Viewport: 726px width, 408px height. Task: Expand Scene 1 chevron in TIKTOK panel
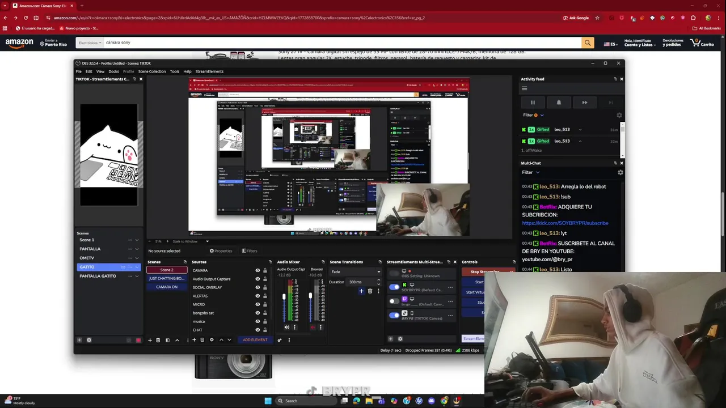pos(137,240)
